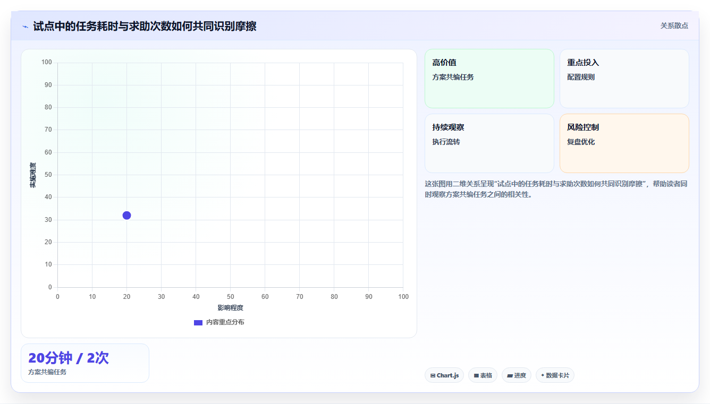The height and width of the screenshot is (404, 710).
Task: Click 方案共编任务 text inside 高价值 card
Action: coord(453,77)
